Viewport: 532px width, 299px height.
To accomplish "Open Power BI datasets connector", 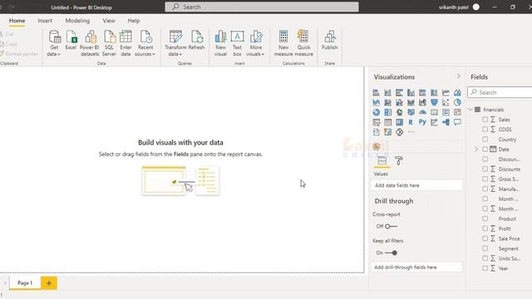I will click(90, 43).
